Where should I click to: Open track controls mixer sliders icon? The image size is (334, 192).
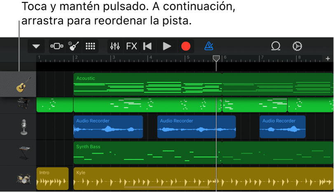point(115,46)
